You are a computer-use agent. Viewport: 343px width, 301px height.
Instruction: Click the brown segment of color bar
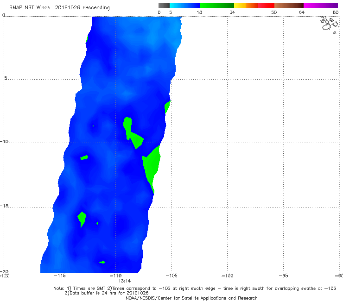pyautogui.click(x=289, y=6)
